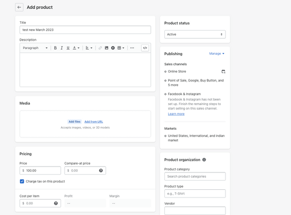
Task: Open text alignment dropdown
Action: [89, 48]
